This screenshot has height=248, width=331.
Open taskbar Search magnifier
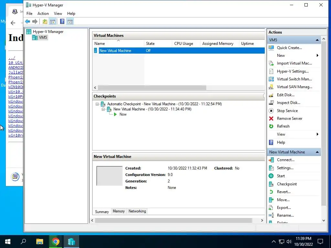coord(23,242)
